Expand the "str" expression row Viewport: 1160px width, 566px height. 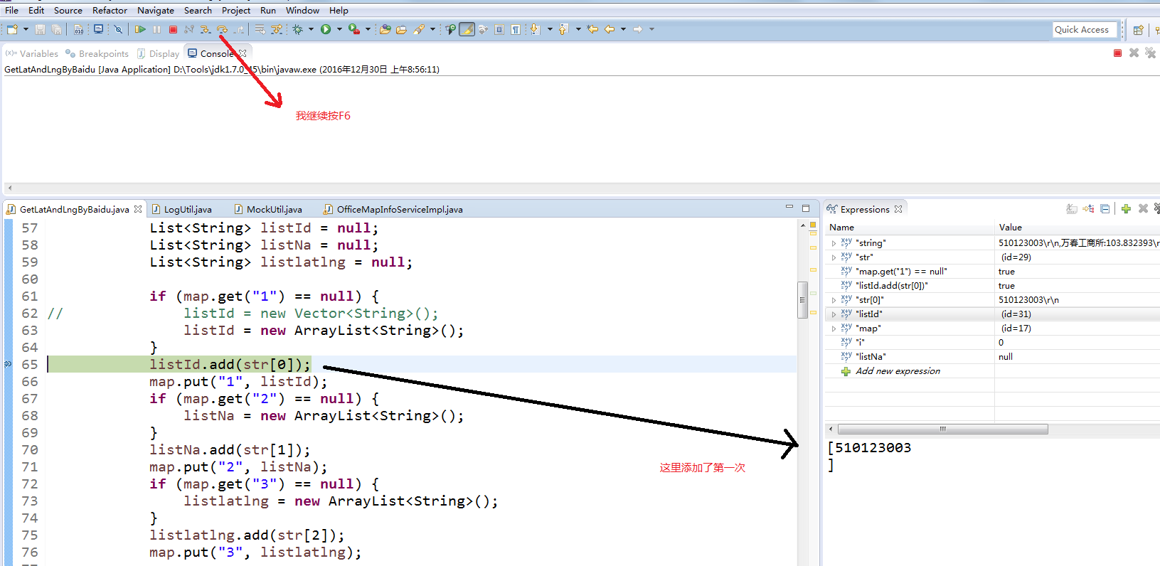[x=834, y=257]
